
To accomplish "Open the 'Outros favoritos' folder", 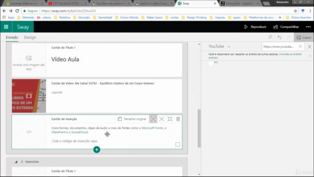I will pos(298,18).
